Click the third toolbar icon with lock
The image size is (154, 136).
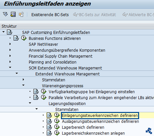[x=21, y=14]
